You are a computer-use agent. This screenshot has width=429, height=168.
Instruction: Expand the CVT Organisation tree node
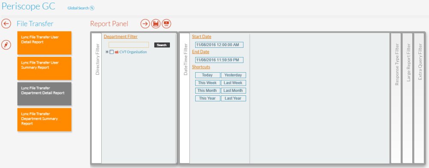click(107, 52)
